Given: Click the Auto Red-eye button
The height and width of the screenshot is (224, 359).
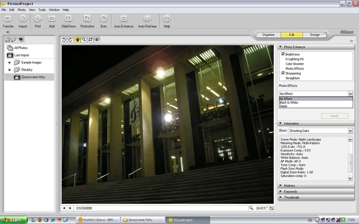Looking at the screenshot, I should (x=147, y=19).
